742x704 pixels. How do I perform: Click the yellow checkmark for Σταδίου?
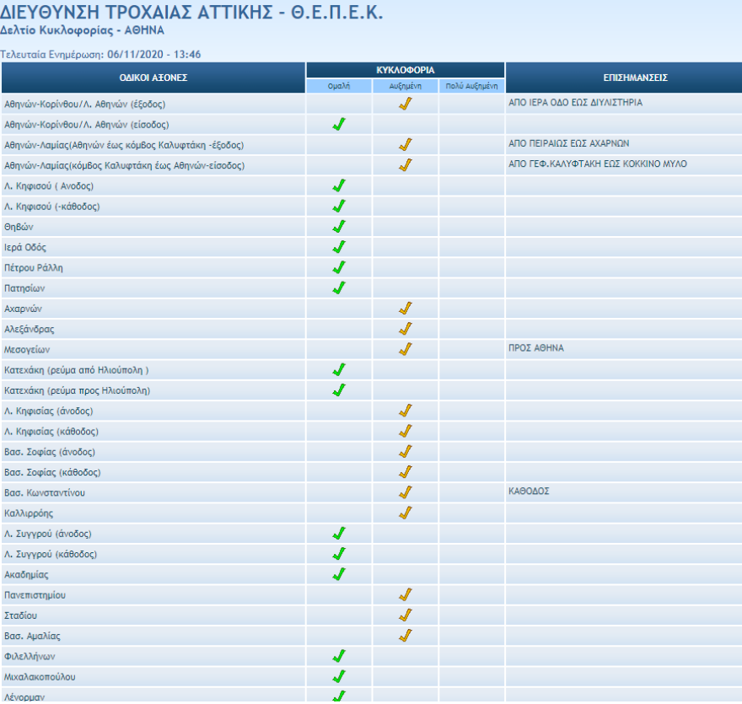(x=405, y=615)
